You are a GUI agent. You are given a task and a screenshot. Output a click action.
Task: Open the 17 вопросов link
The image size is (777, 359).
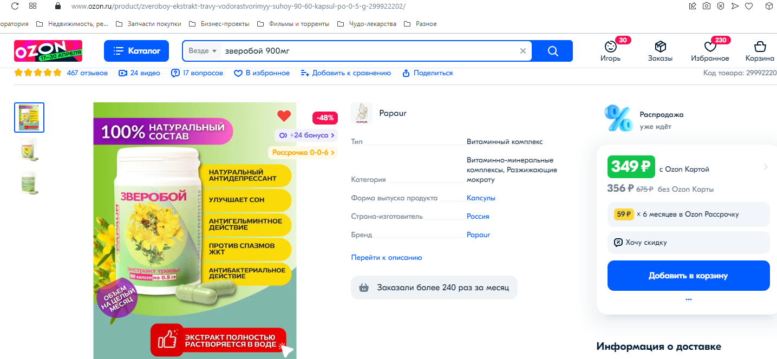[x=197, y=73]
